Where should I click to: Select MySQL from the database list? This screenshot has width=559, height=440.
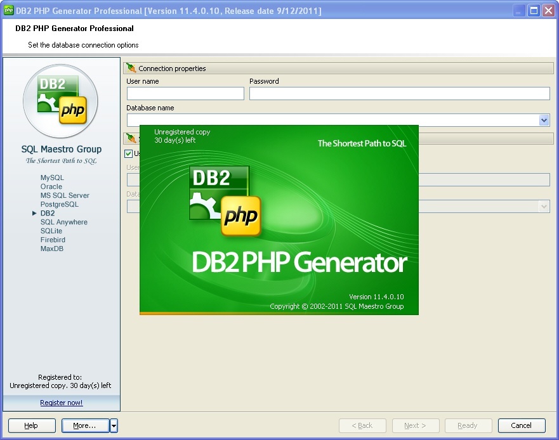click(51, 178)
